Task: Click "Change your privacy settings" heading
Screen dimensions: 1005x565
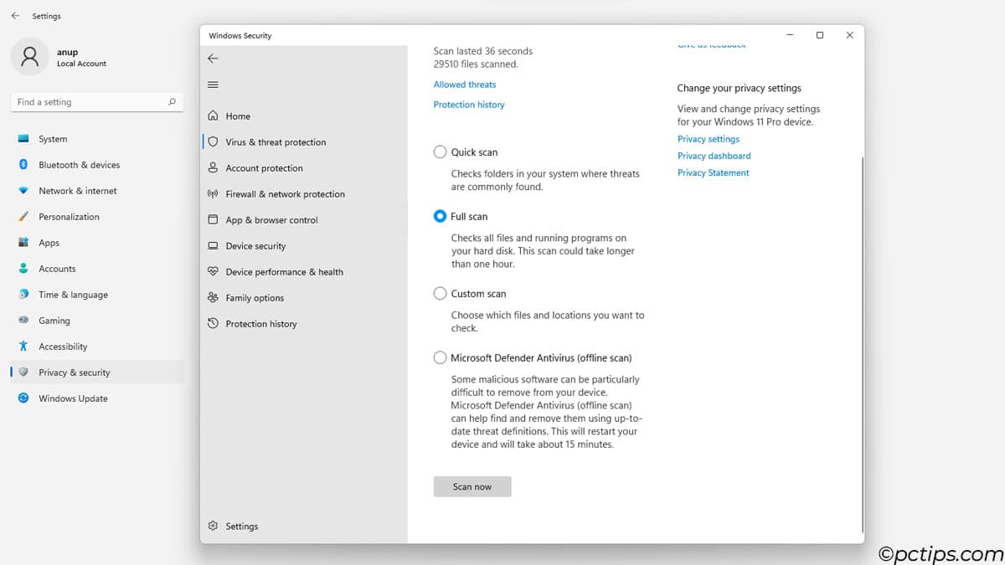Action: click(740, 88)
